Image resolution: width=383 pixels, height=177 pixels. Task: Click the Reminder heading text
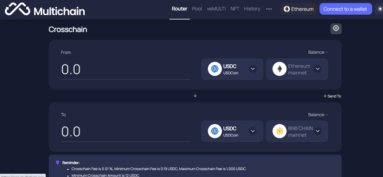[x=71, y=163]
